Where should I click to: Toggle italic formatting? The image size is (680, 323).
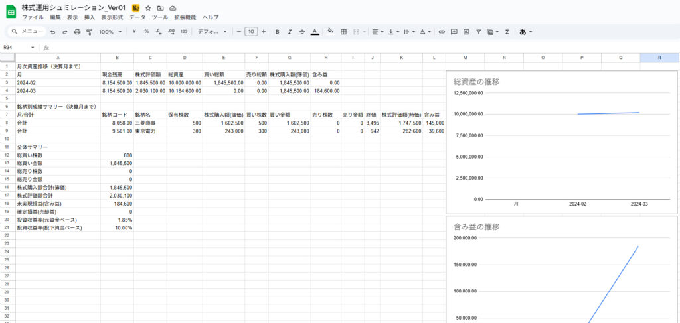tap(290, 31)
